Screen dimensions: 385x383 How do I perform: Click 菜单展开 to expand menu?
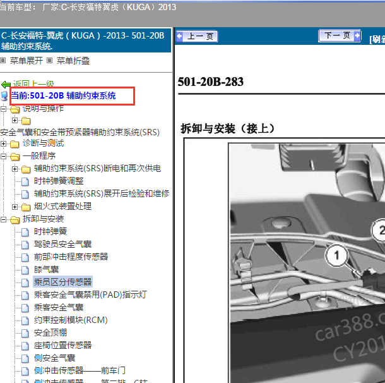click(27, 61)
